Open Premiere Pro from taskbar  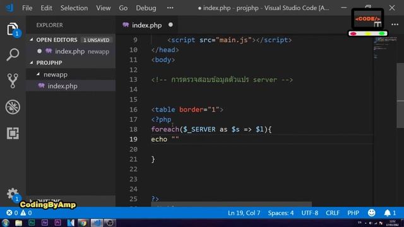click(x=57, y=223)
